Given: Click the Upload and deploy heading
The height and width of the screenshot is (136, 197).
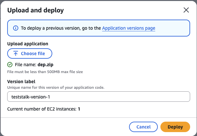Looking at the screenshot, I should [x=36, y=10].
